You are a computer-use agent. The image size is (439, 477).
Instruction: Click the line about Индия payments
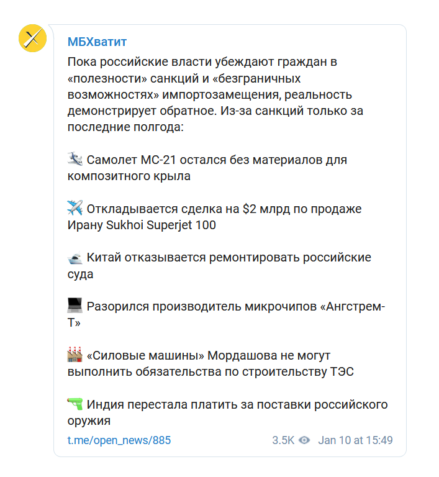point(236,405)
